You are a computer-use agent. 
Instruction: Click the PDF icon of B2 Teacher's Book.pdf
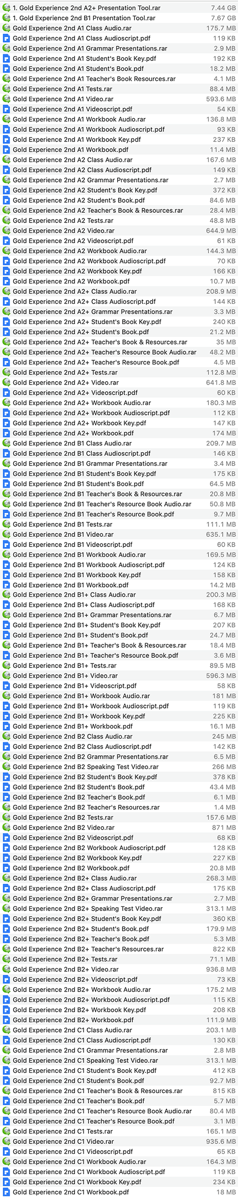click(6, 797)
